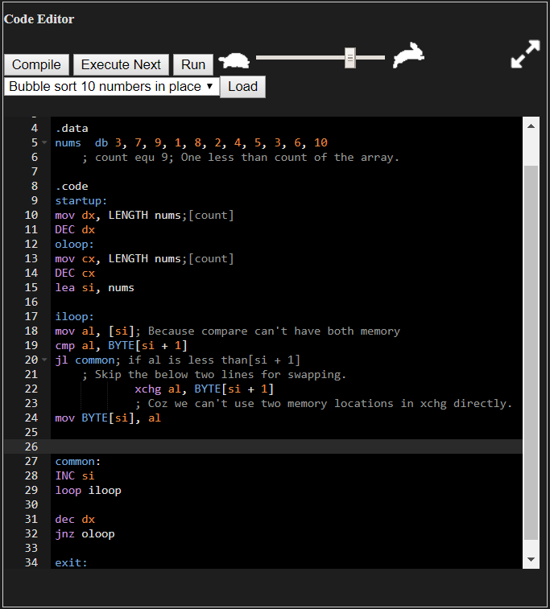
Task: Load the selected example program
Action: 242,86
